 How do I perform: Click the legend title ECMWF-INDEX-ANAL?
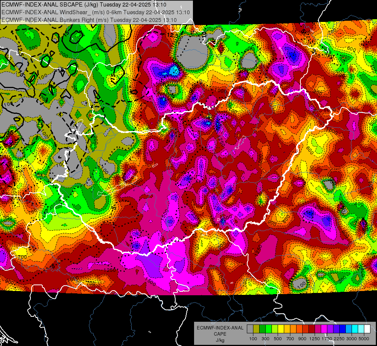point(220,328)
